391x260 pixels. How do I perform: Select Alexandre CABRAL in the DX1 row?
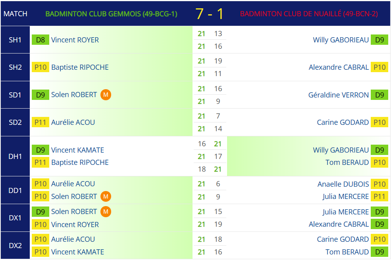pos(339,224)
